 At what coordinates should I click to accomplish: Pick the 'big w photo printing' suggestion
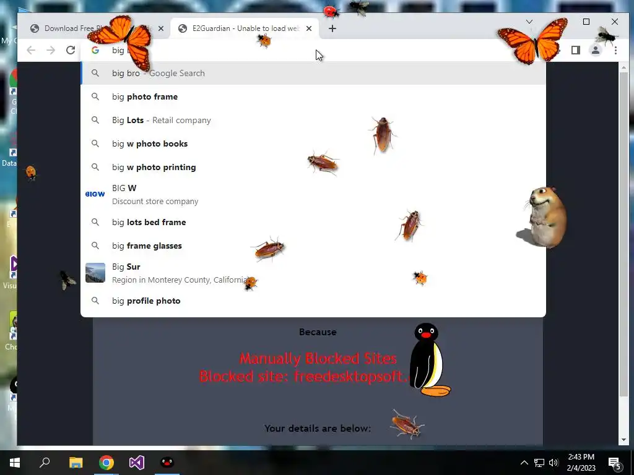(x=313, y=167)
